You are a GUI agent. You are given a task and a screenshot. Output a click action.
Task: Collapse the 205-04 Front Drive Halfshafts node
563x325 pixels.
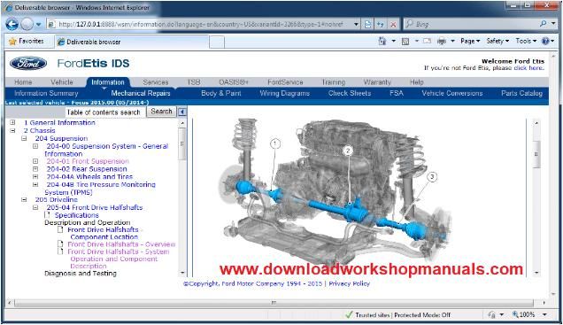point(35,207)
